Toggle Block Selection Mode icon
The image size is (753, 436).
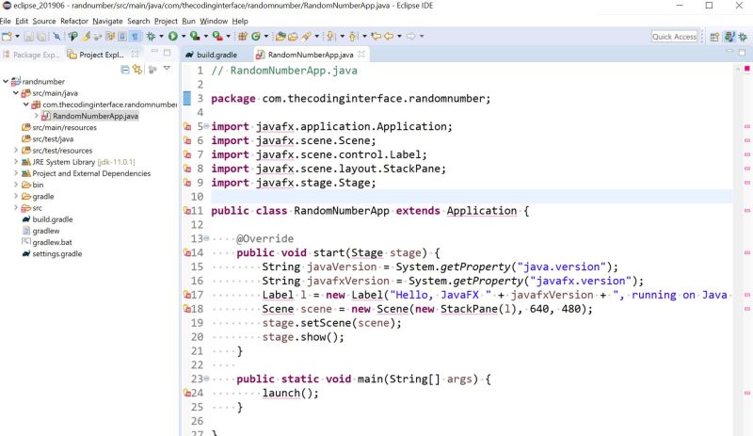coord(122,36)
